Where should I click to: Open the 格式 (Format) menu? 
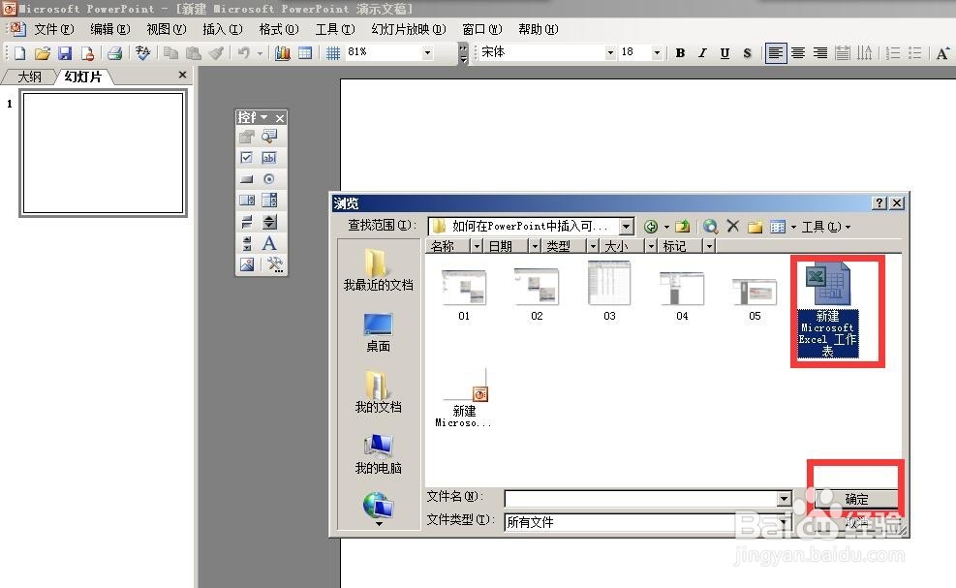tap(279, 29)
